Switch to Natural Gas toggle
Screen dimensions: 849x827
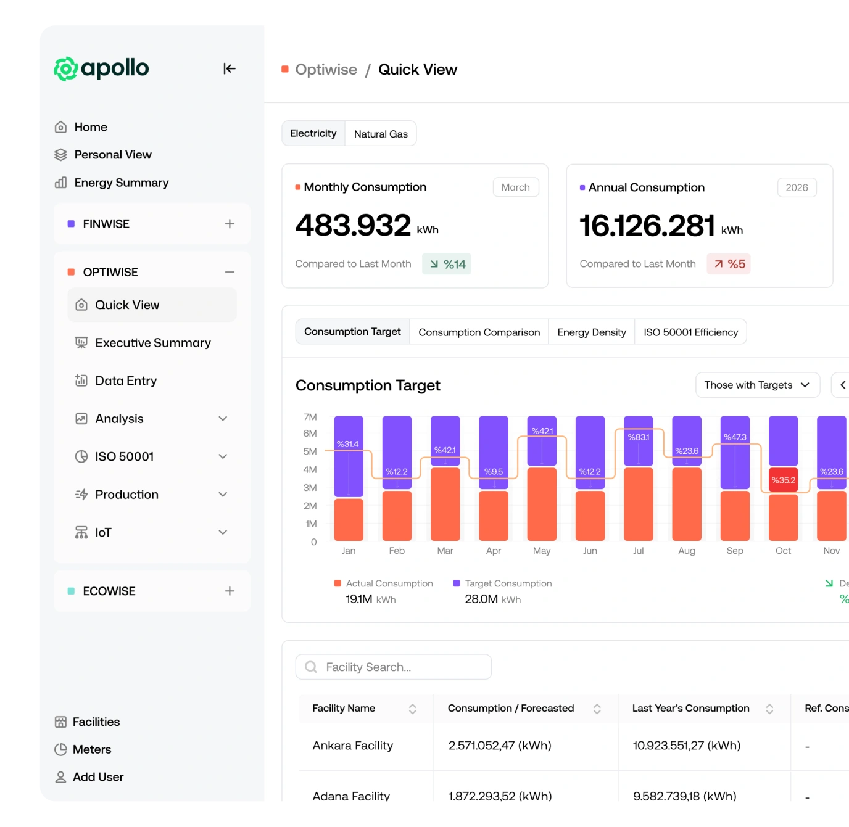pyautogui.click(x=381, y=134)
